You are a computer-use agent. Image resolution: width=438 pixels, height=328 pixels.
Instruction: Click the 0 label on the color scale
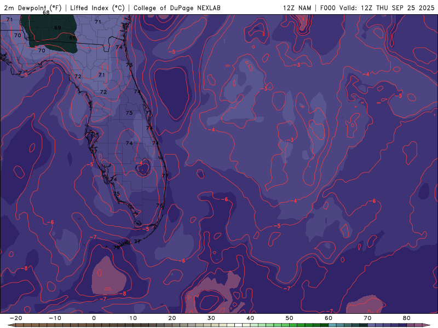click(x=94, y=318)
